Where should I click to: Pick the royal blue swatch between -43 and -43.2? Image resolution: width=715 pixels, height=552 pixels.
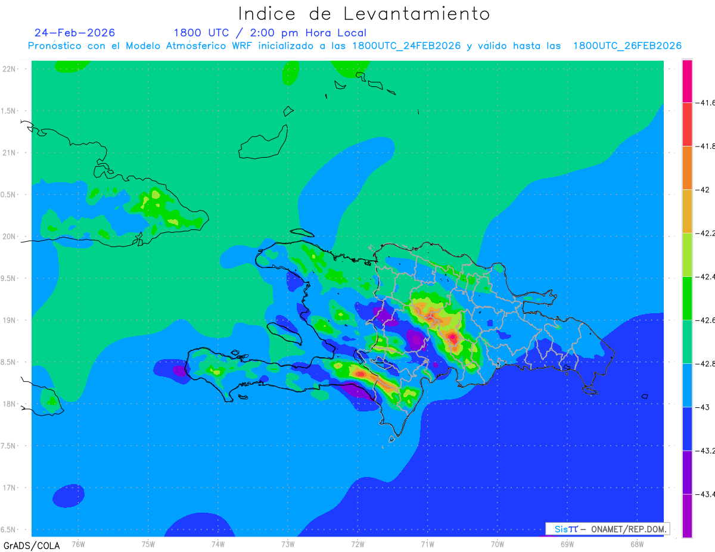[x=687, y=429]
